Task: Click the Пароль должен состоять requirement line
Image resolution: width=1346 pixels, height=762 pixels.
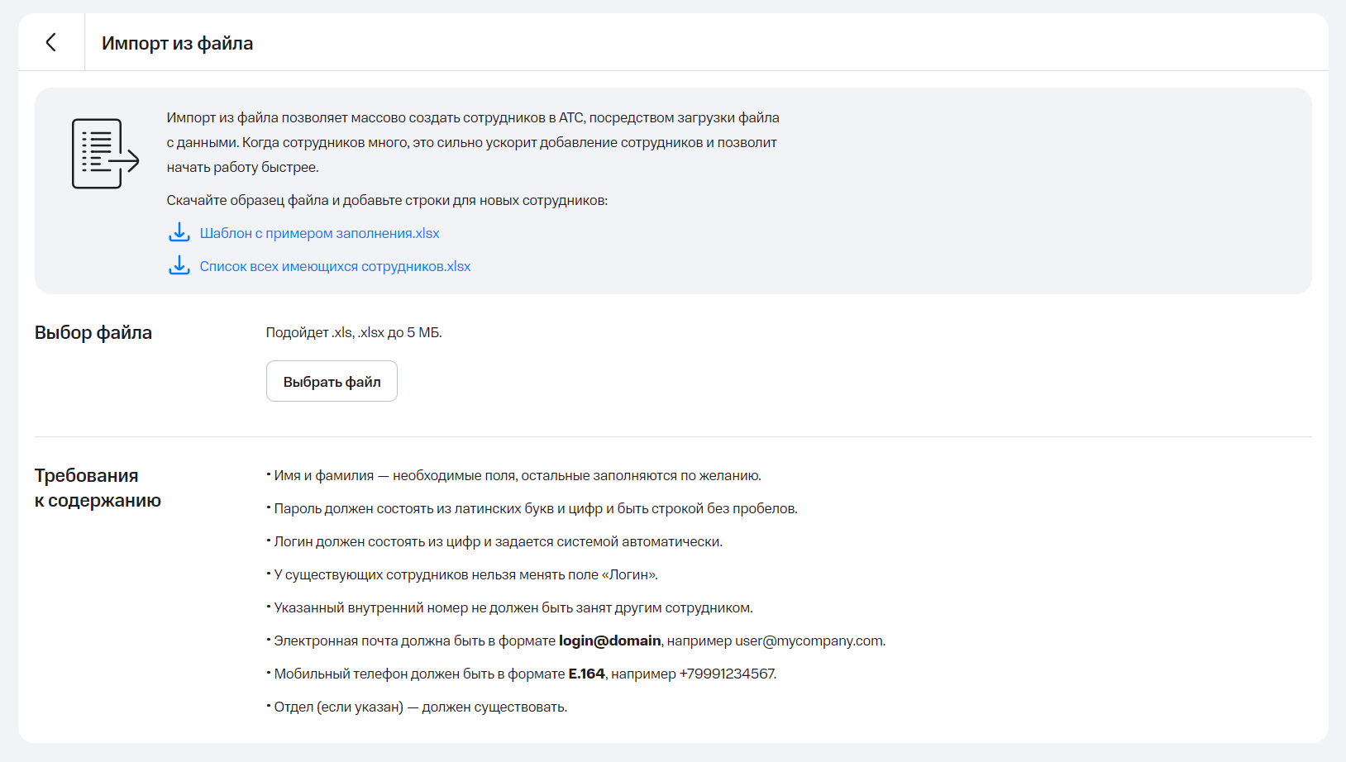Action: click(x=535, y=508)
